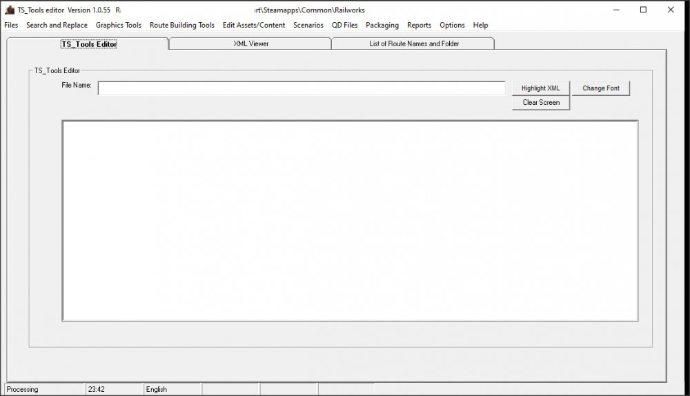Switch to the XML Viewer tab
This screenshot has height=396, width=690.
[x=250, y=43]
